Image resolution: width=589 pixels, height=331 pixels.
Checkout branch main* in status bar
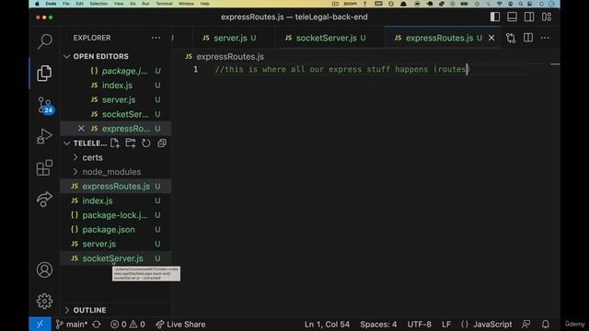point(72,325)
